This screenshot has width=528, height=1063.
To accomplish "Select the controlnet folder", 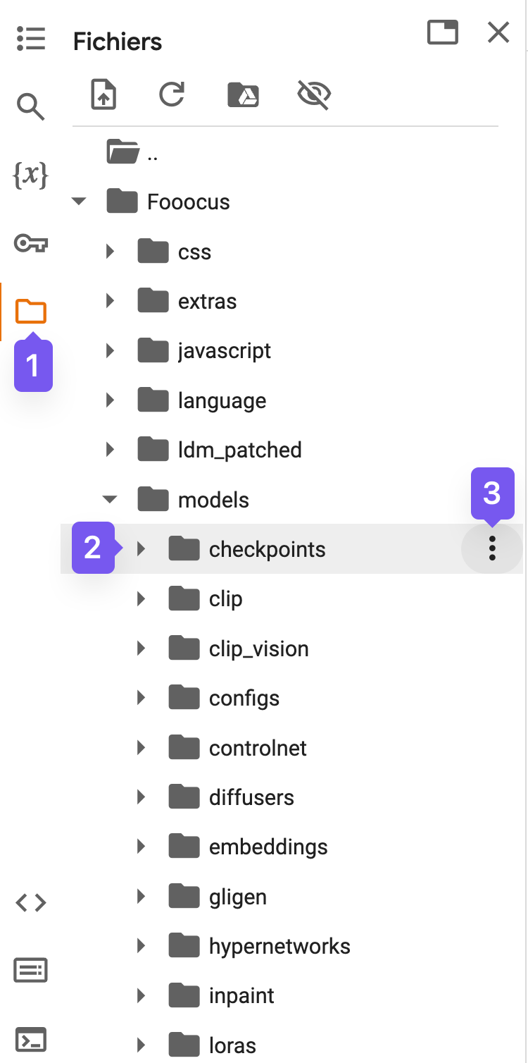I will click(x=258, y=748).
